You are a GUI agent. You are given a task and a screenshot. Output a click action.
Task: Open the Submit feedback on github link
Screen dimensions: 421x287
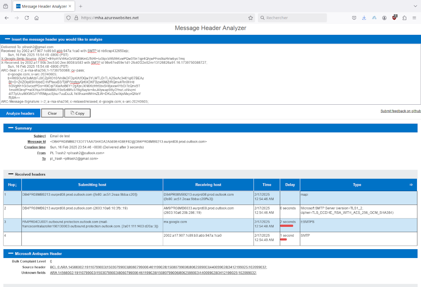[x=400, y=111]
